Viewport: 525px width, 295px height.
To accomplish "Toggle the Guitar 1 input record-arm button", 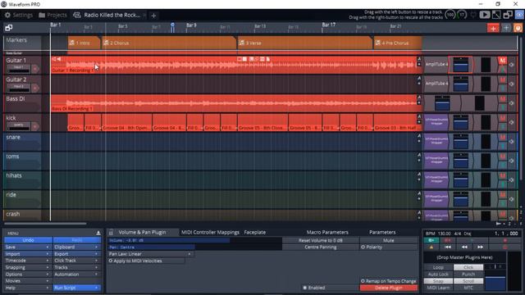I will click(34, 69).
